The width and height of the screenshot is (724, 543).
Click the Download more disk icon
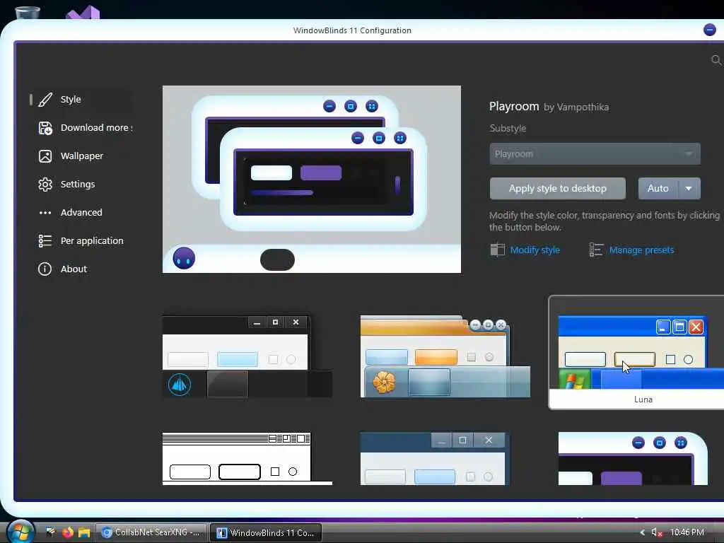pyautogui.click(x=45, y=128)
